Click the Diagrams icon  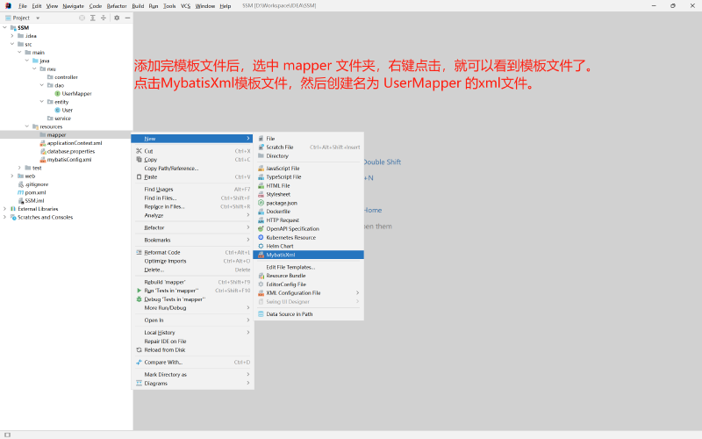tap(139, 384)
